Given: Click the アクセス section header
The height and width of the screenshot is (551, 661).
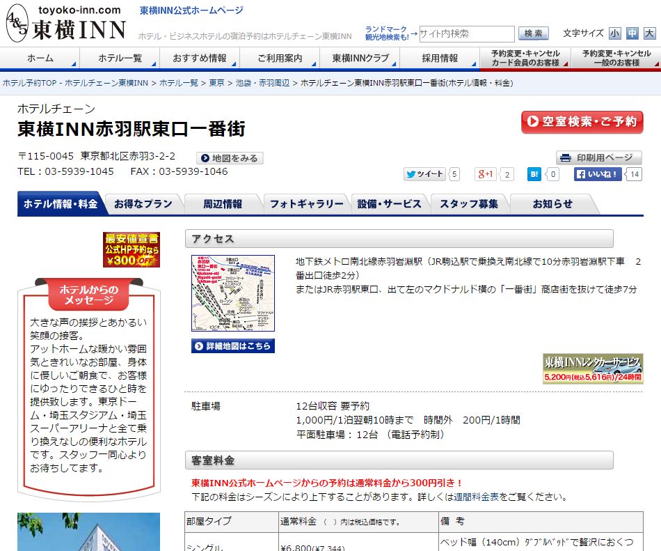Looking at the screenshot, I should point(399,239).
